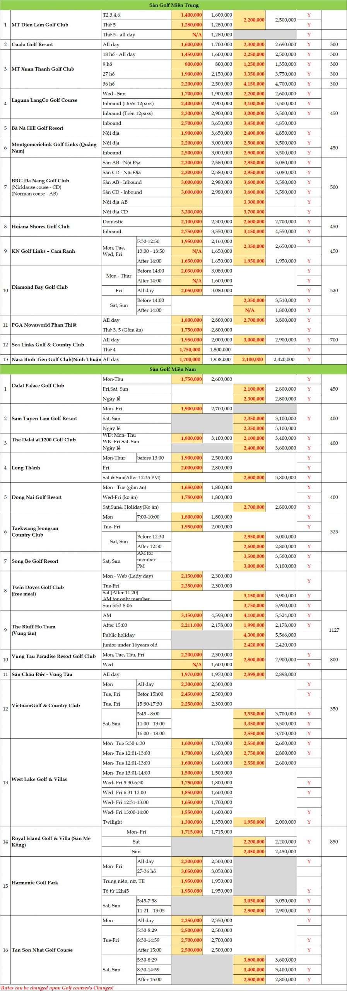Select the 'Long Thành' cell
This screenshot has width=347, height=991.
56,468
